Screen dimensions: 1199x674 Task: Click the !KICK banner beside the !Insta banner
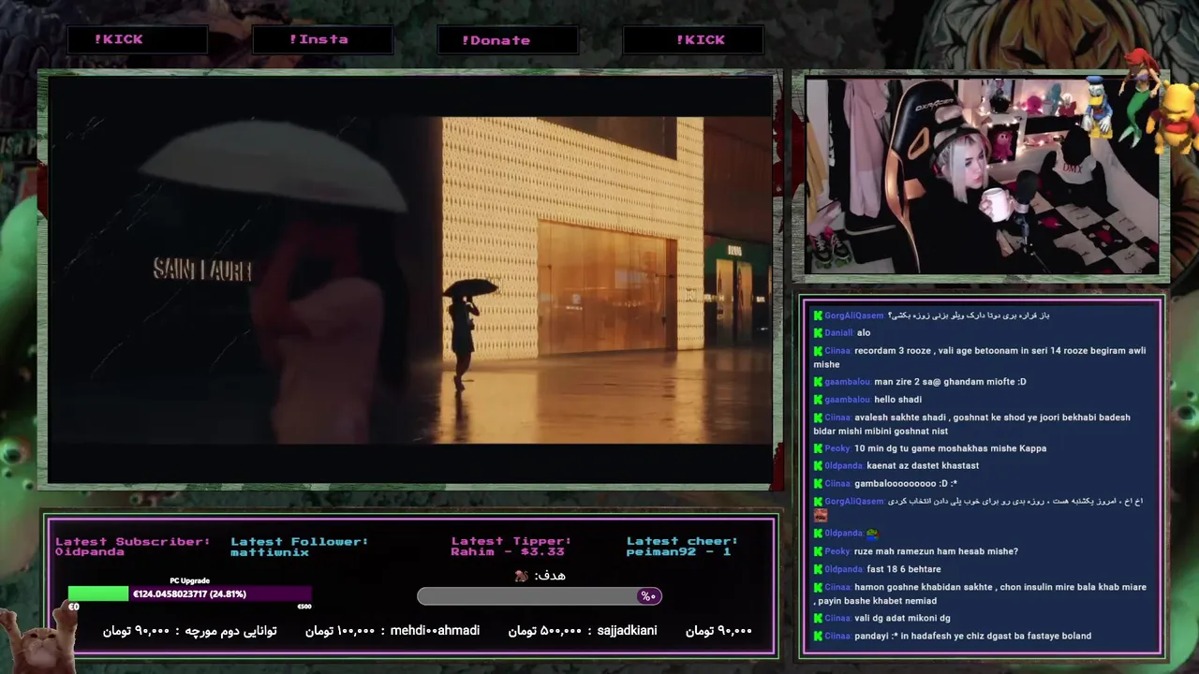[x=138, y=39]
